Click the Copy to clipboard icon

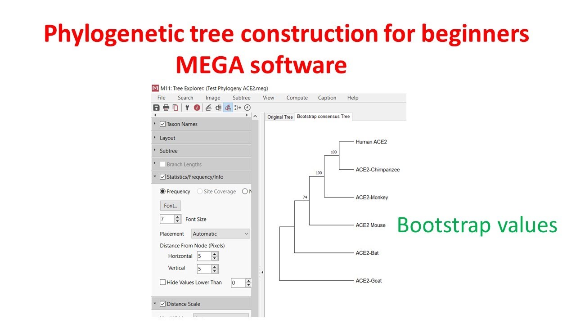tap(175, 108)
